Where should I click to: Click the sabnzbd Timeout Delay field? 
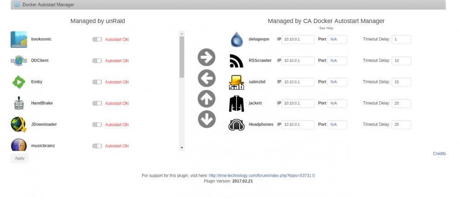pos(401,82)
